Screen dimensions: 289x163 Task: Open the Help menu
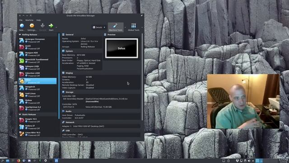tap(38, 20)
